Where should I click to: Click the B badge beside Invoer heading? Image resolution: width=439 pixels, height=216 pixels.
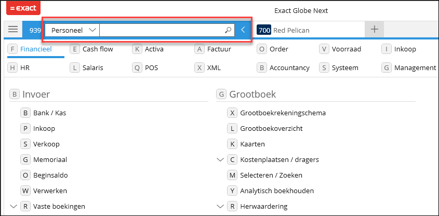click(x=14, y=95)
